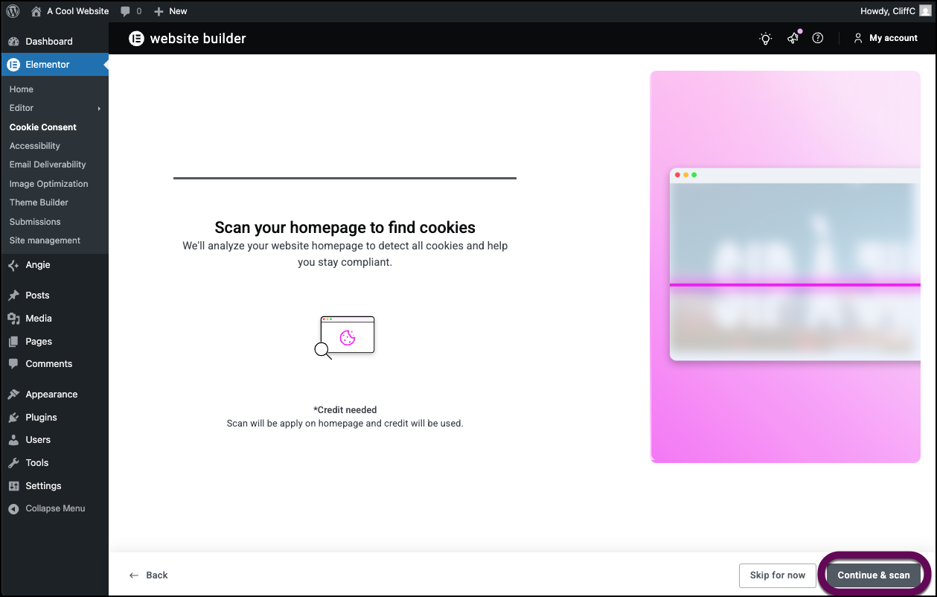Click the Appearance paintbrush icon
937x597 pixels.
(13, 395)
